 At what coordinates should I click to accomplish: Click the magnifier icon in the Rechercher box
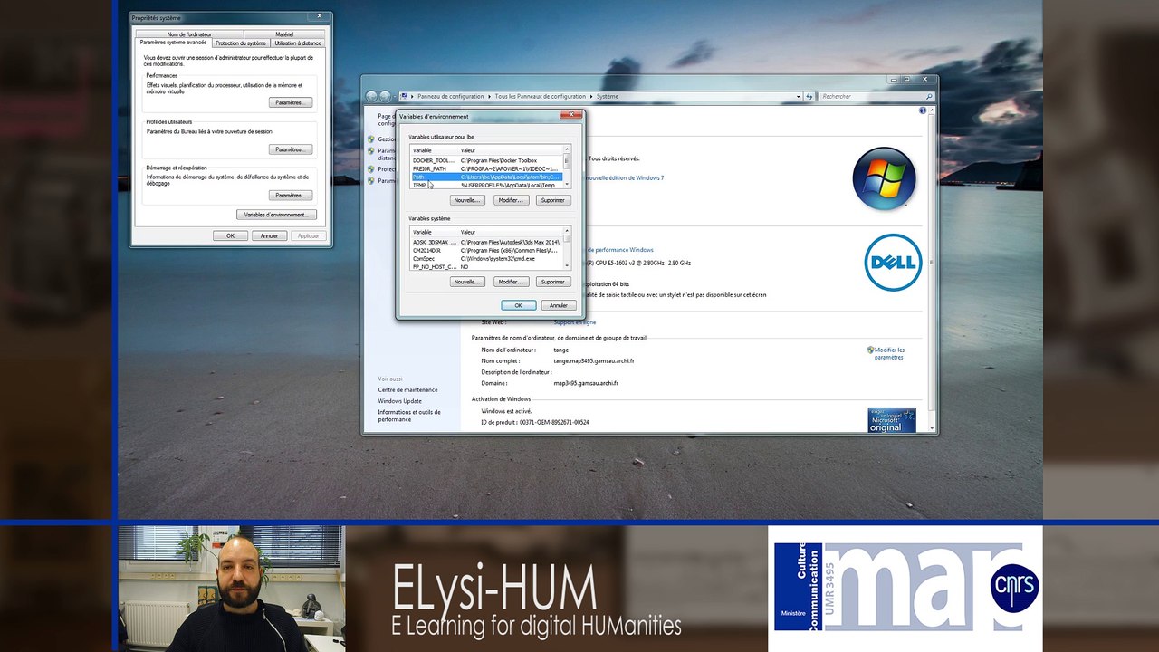pyautogui.click(x=928, y=96)
